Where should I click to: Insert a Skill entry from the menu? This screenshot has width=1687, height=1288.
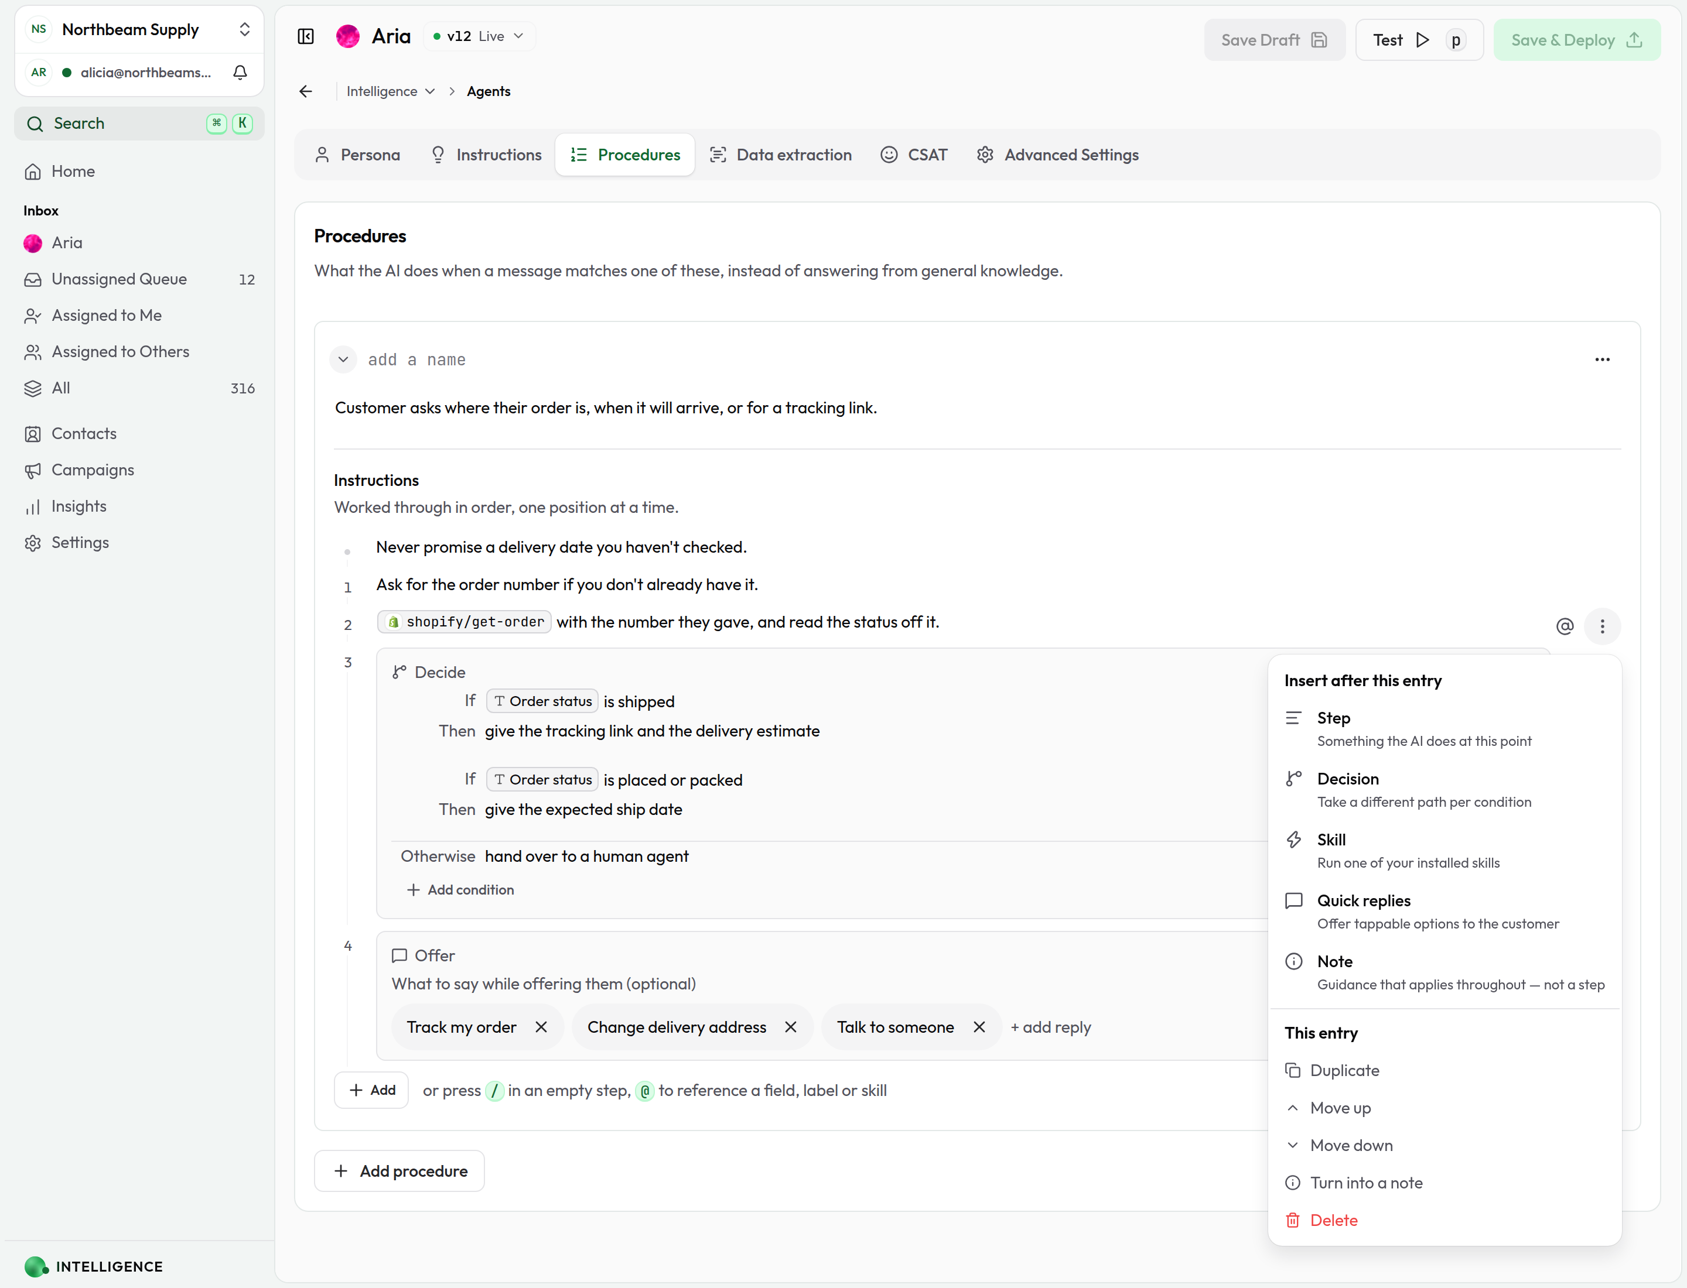click(x=1444, y=850)
